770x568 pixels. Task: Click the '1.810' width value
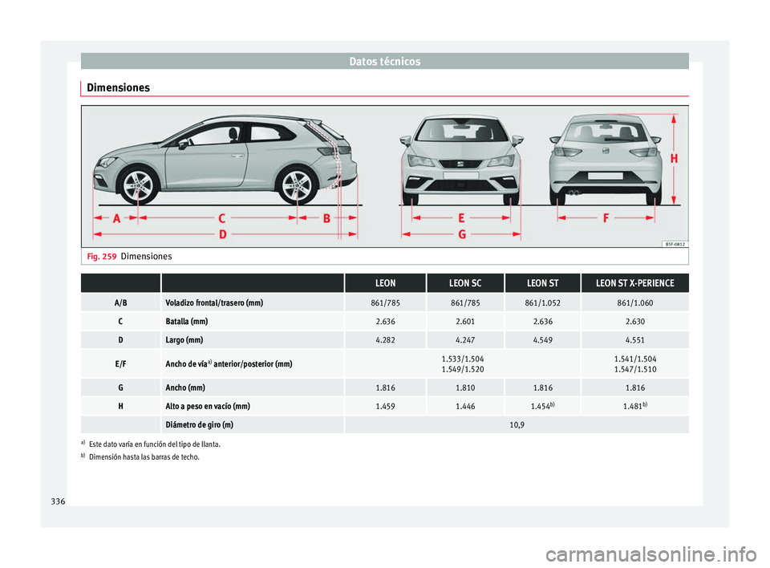[465, 387]
